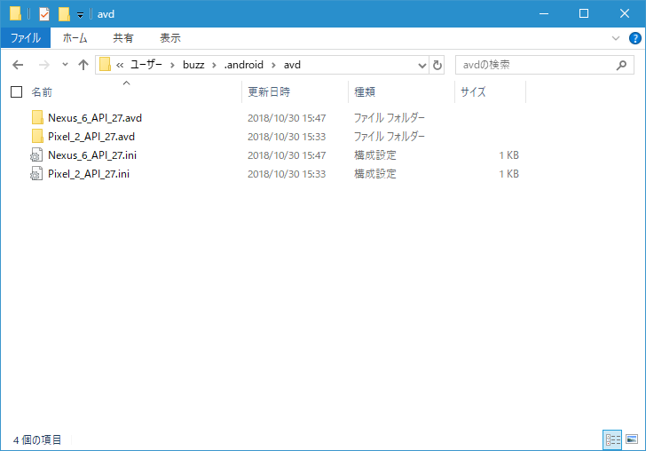
Task: Open the 表示 ribbon tab
Action: coord(170,38)
